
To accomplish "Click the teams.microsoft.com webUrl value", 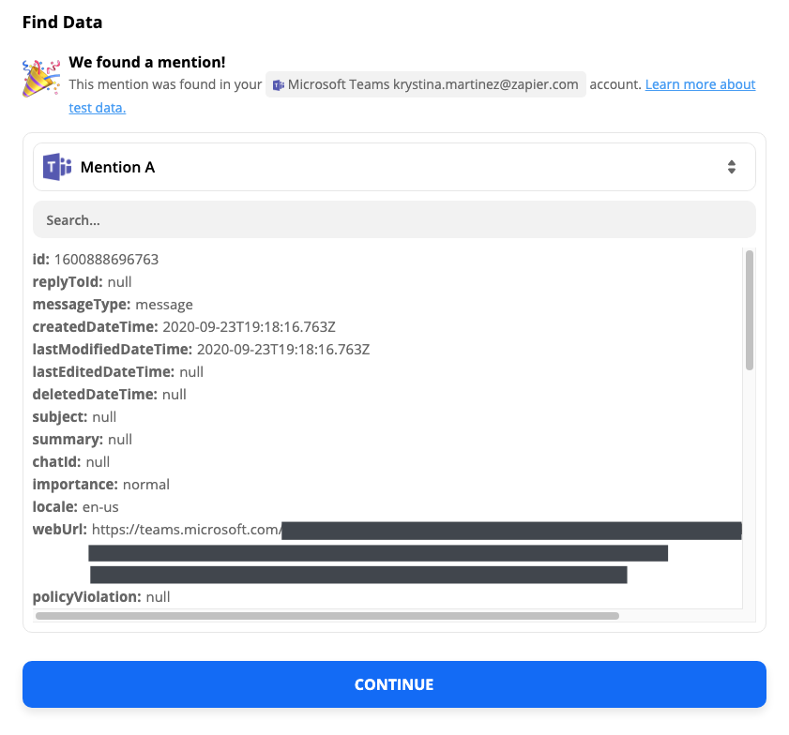I will tap(176, 530).
